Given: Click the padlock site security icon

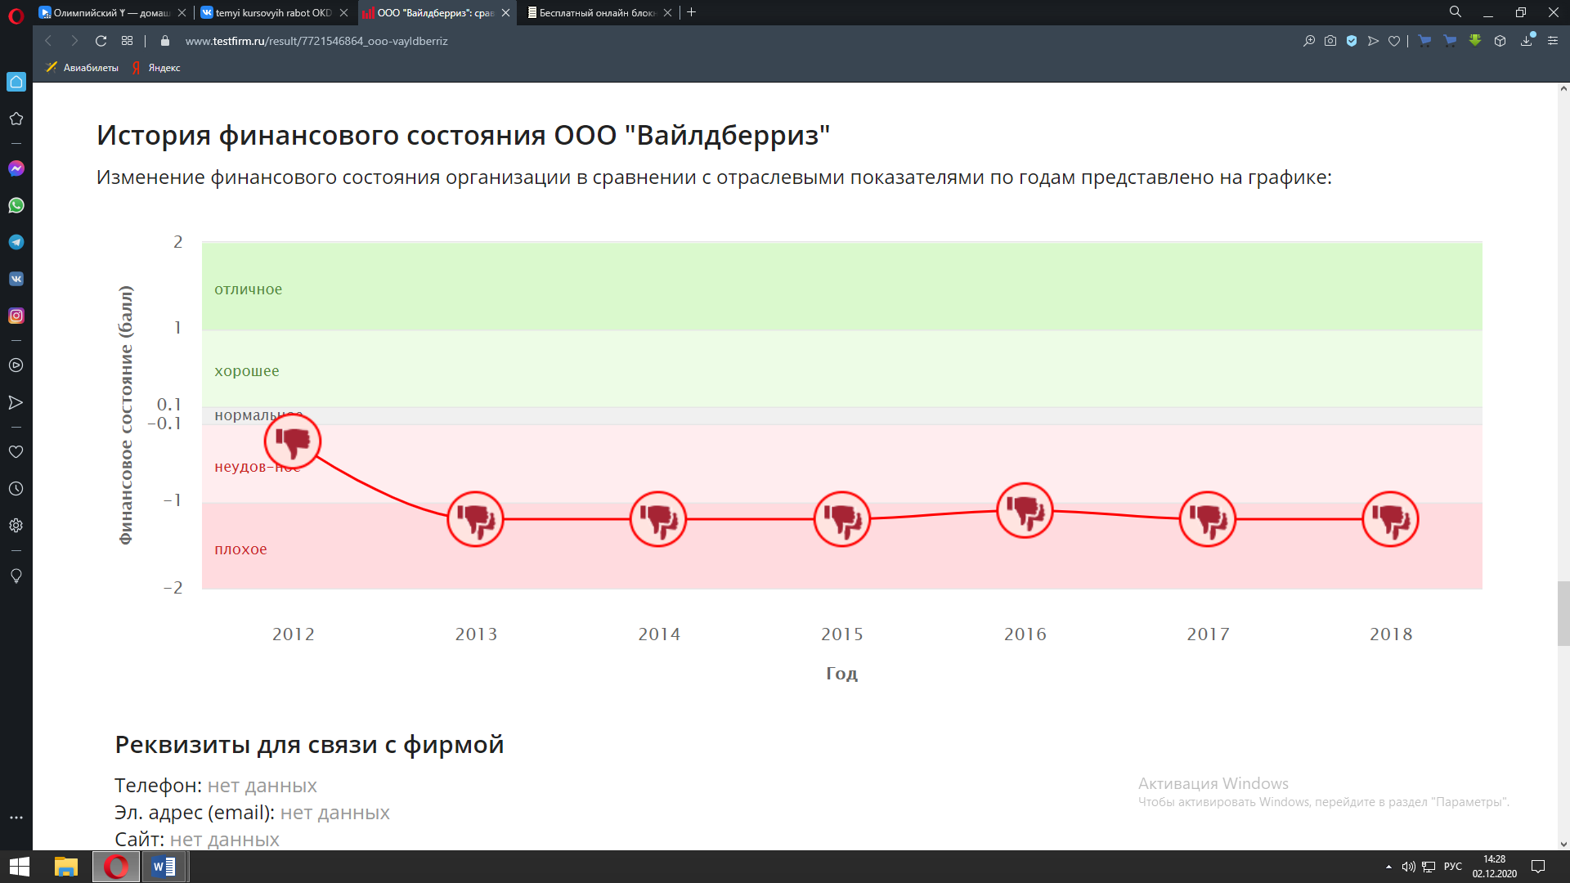Looking at the screenshot, I should point(165,41).
